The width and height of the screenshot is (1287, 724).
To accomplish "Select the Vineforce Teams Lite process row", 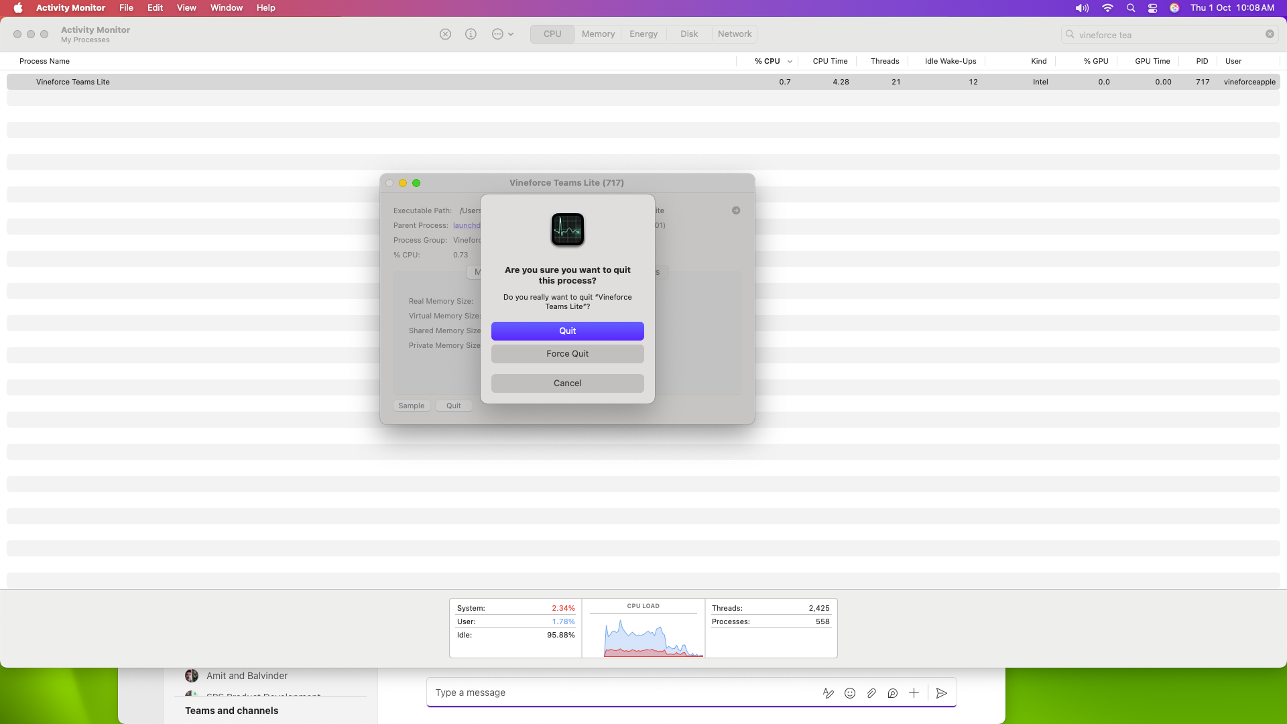I will click(643, 82).
